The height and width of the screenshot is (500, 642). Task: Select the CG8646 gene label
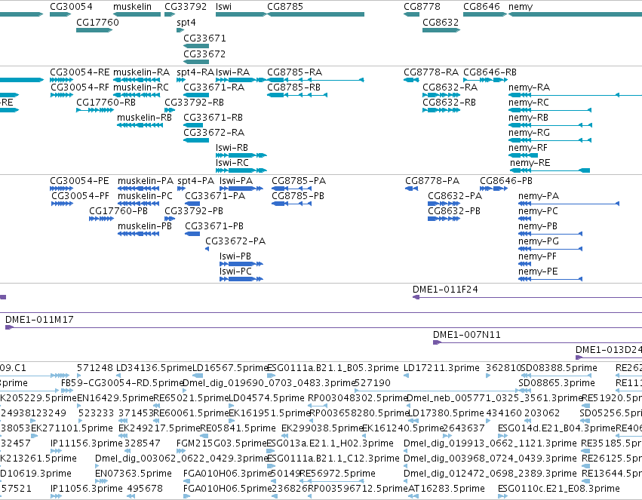[x=481, y=7]
